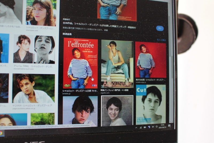Click the caption シャルロット・ゲンズブール主演『小さ...

click(80, 91)
